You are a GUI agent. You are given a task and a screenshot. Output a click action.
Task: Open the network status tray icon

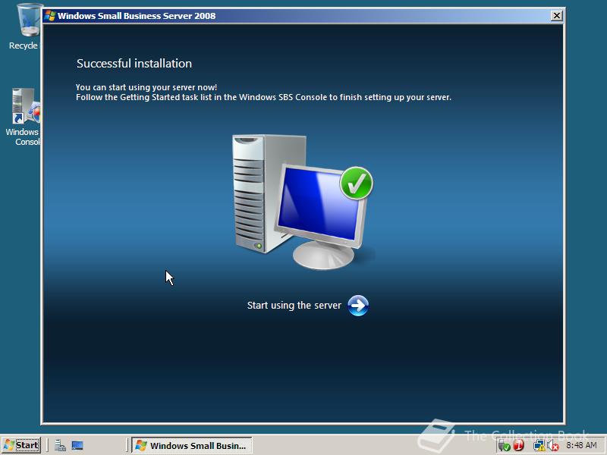point(539,446)
